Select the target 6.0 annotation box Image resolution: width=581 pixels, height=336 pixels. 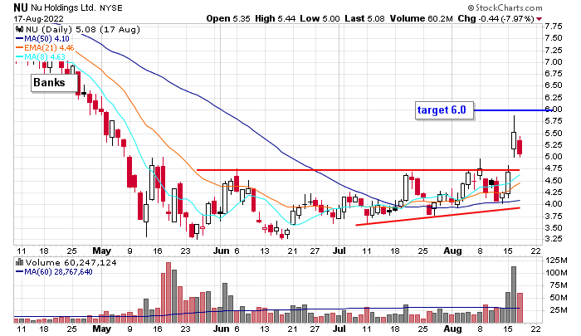pos(444,110)
